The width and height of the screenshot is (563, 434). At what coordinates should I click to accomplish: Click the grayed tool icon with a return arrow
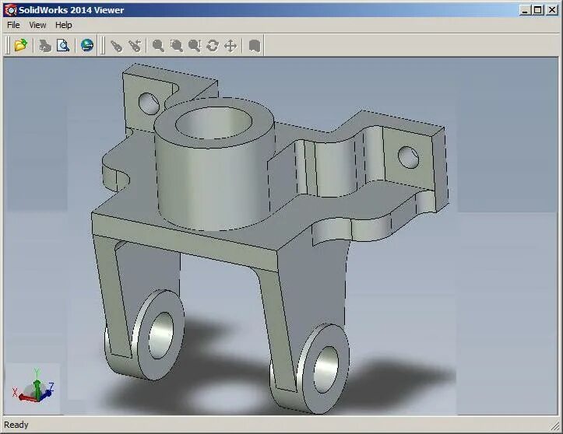coord(135,46)
